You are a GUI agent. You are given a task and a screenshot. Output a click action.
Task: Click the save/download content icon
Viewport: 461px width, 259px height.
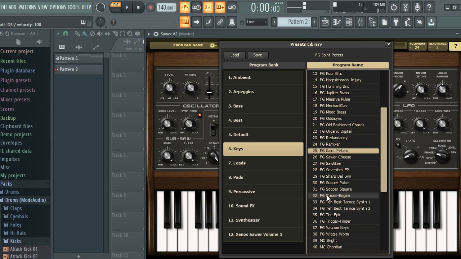point(431,22)
